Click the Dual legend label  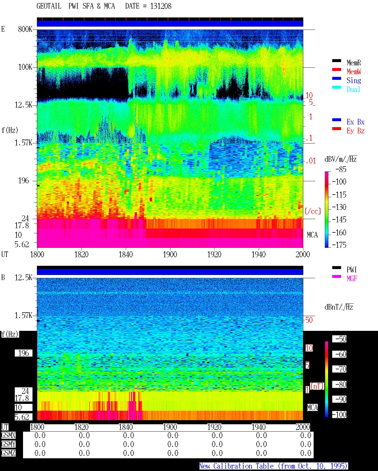coord(354,89)
